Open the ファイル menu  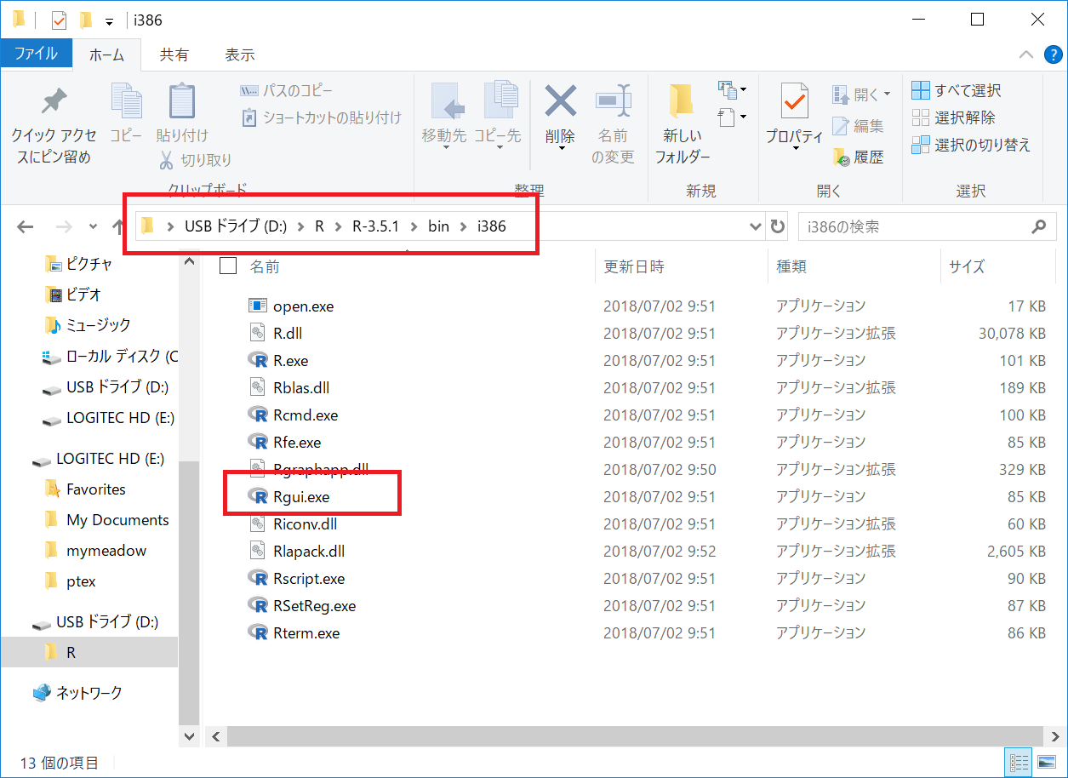click(x=36, y=54)
